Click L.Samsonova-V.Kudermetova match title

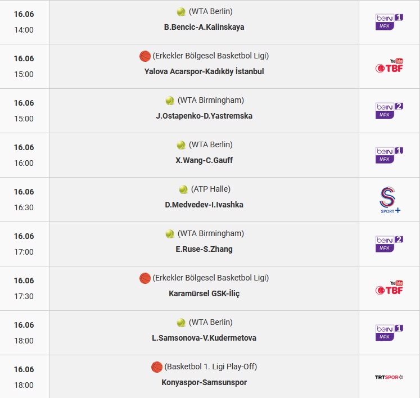click(204, 338)
